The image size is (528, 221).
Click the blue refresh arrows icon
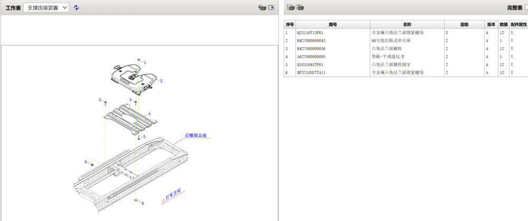pyautogui.click(x=77, y=7)
